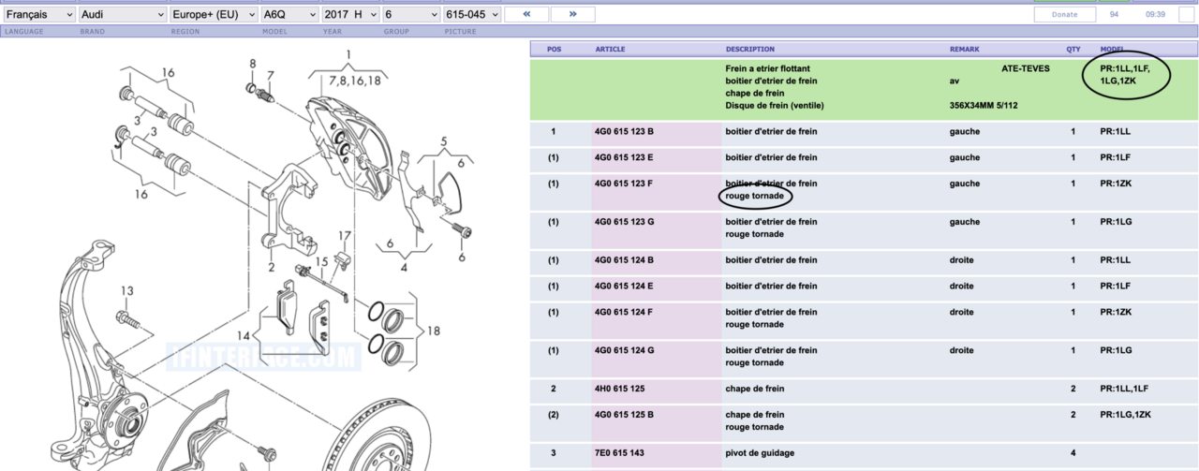
Task: Click callout number 2 in the diagram
Action: click(271, 267)
